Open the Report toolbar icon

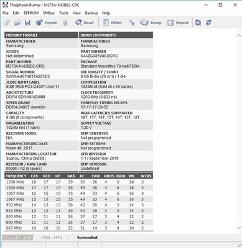(170, 22)
